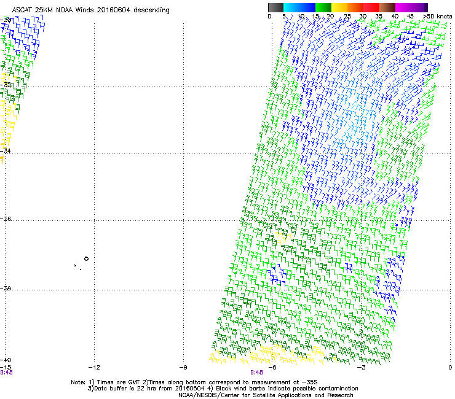Click the magenta-purple 40-50 knots legend swatch
The image size is (455, 399).
pos(411,7)
